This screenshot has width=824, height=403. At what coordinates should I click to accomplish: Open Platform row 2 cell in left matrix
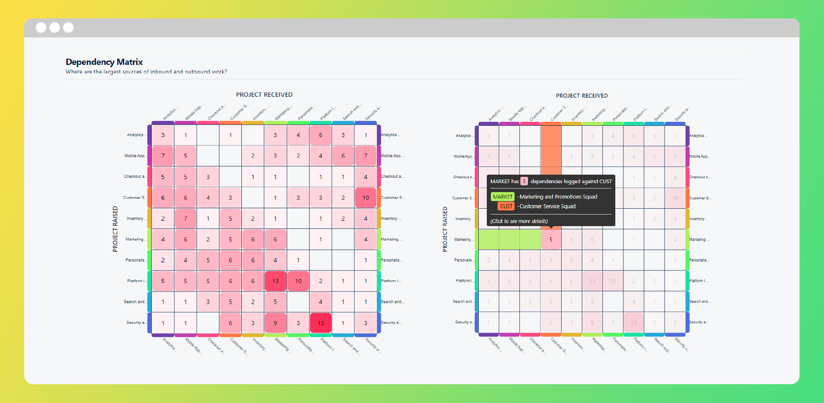(x=321, y=281)
